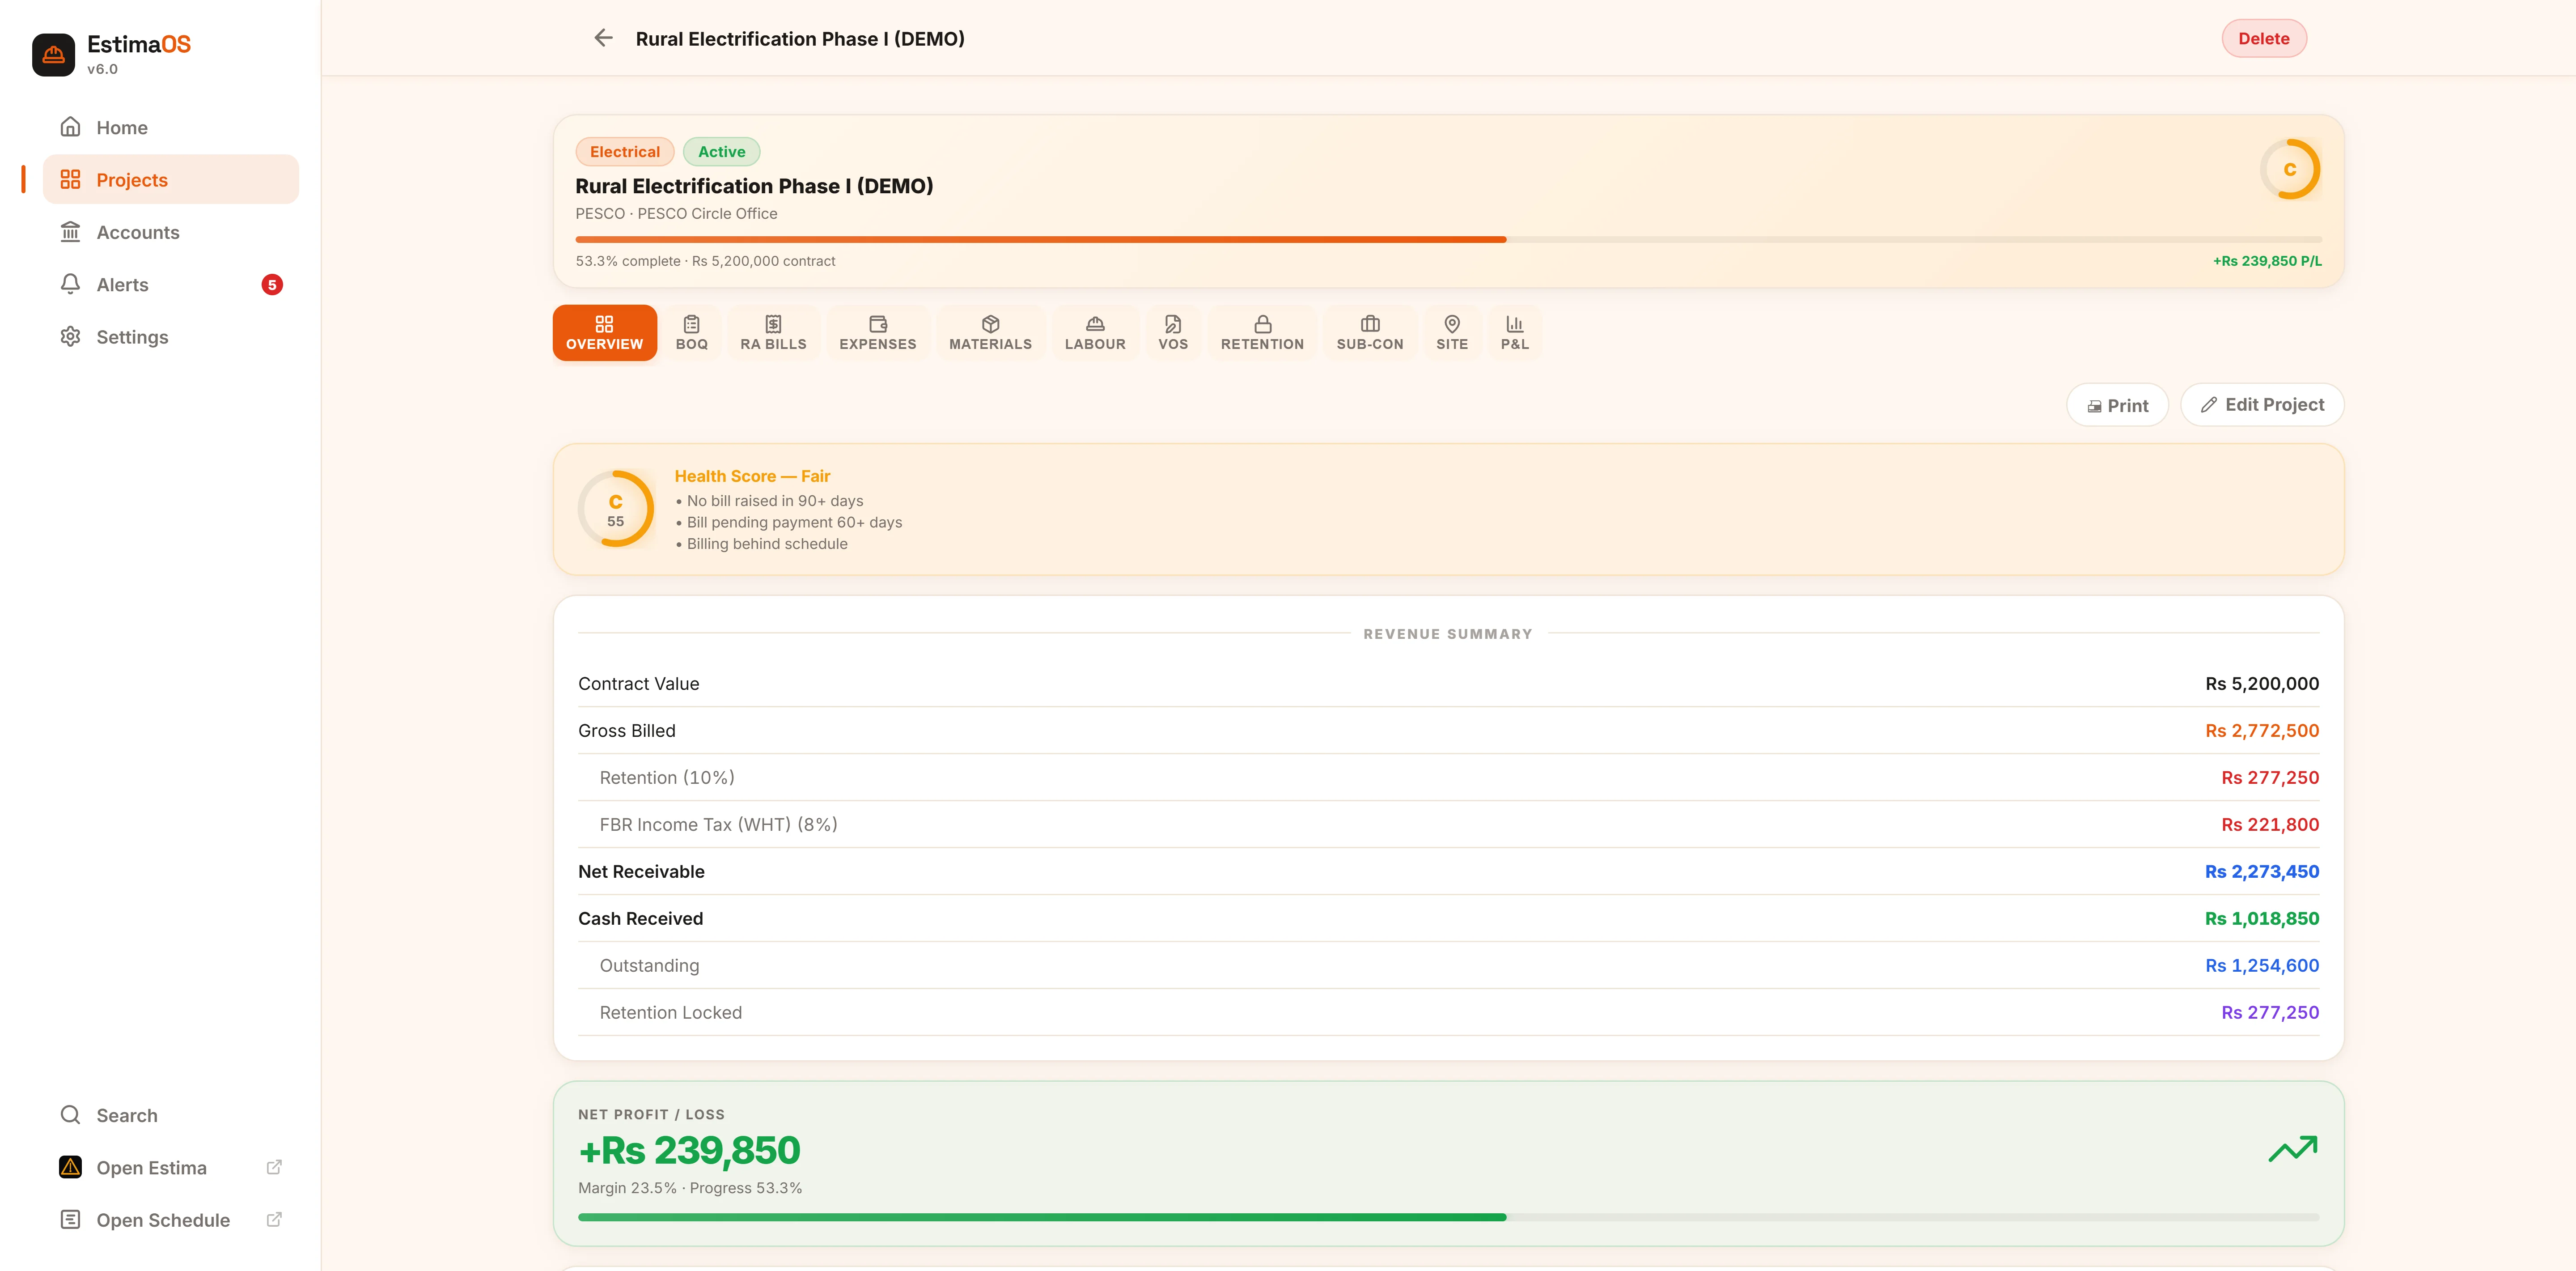Click the Home house icon in the sidebar

click(x=70, y=127)
